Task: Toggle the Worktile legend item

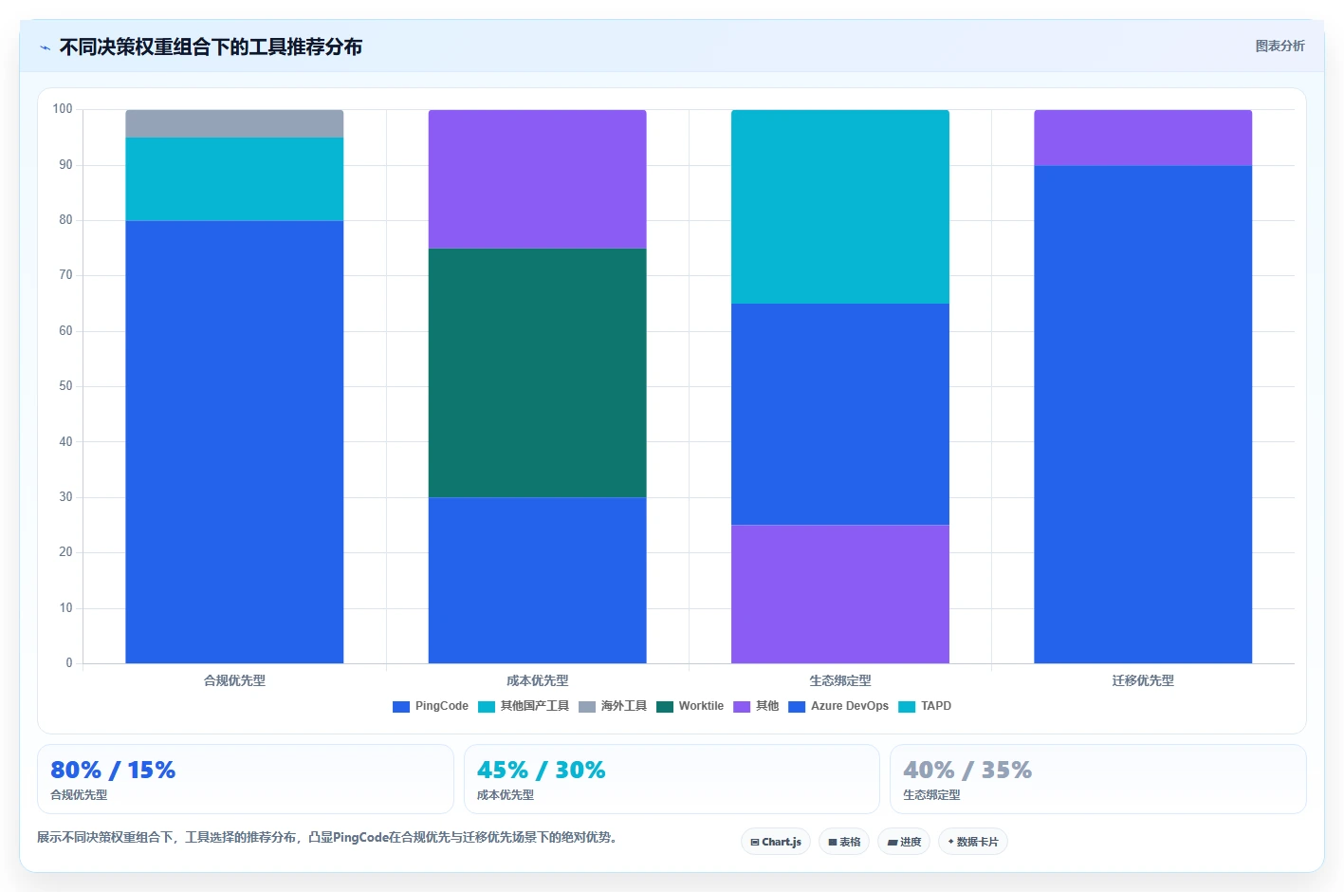Action: click(690, 706)
